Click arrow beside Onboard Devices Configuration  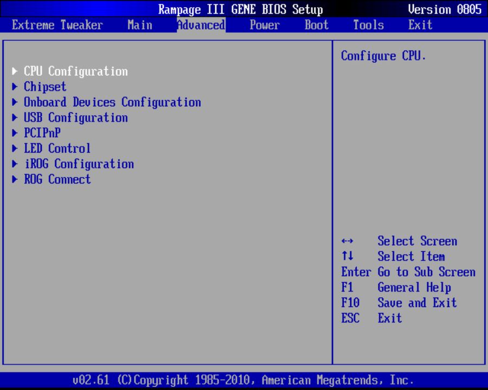click(x=15, y=102)
